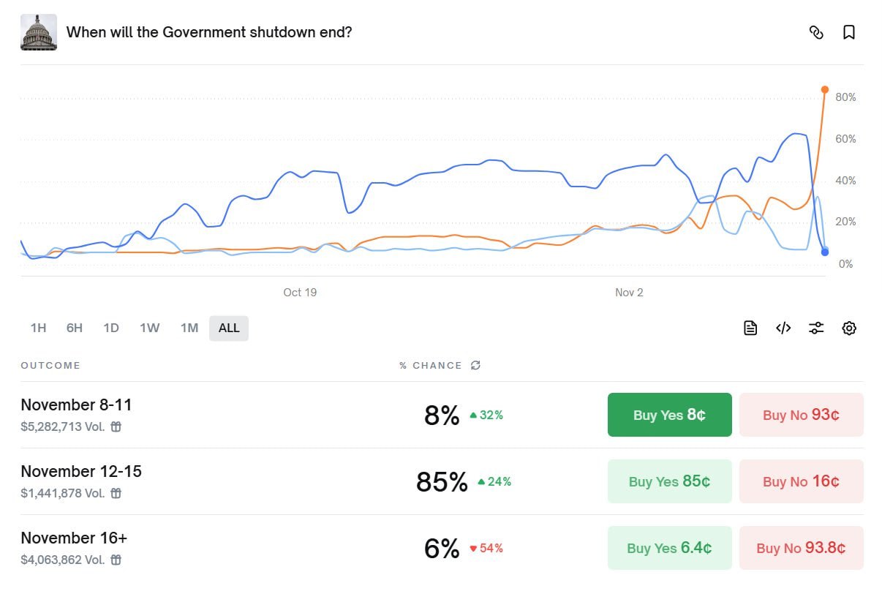Switch chart range to 1H

tap(38, 328)
